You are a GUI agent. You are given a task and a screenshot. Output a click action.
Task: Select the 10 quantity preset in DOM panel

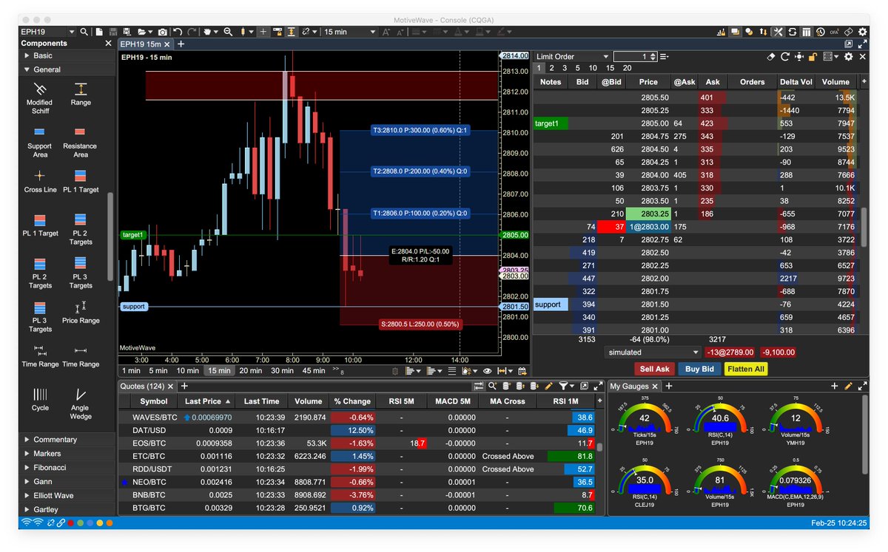[593, 68]
